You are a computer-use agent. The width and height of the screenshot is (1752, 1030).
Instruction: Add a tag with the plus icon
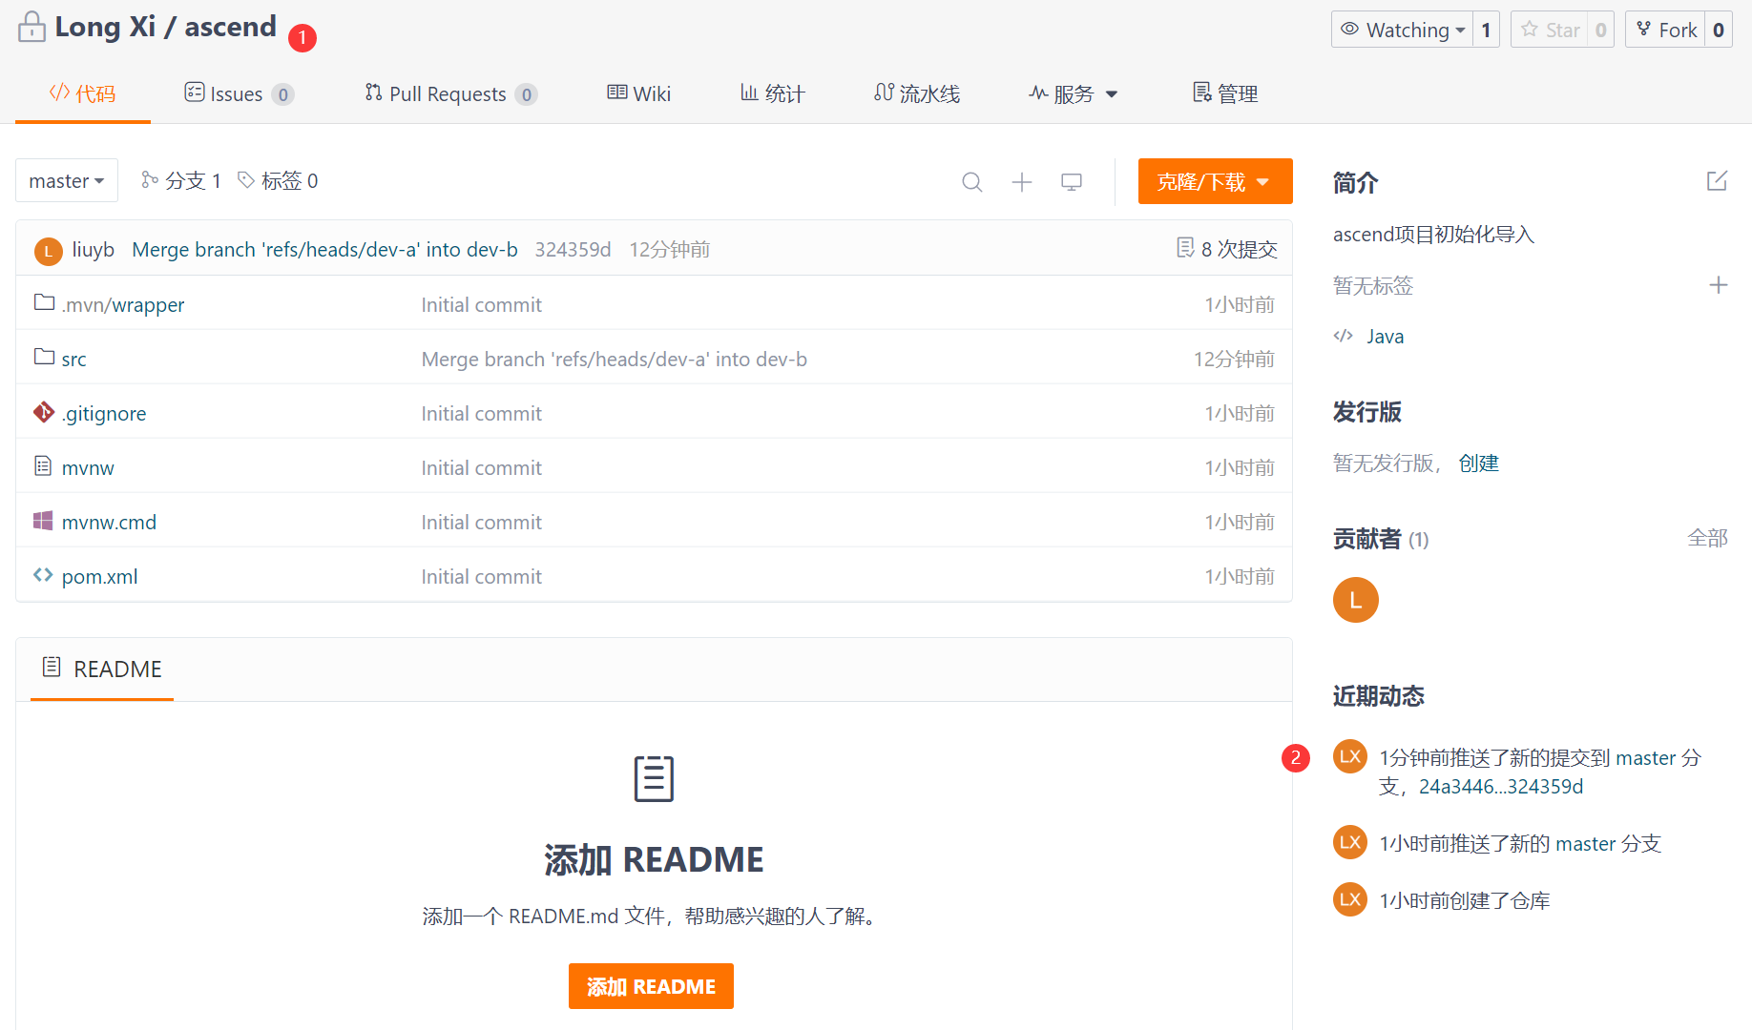[1718, 285]
